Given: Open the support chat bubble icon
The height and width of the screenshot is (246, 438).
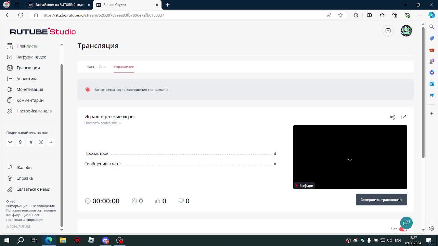Looking at the screenshot, I should click(406, 223).
